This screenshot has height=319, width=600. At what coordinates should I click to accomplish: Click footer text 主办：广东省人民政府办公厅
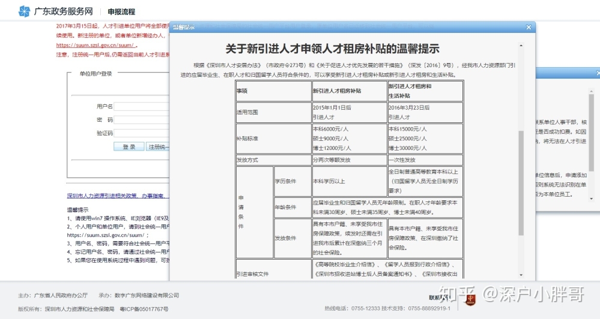click(x=53, y=295)
